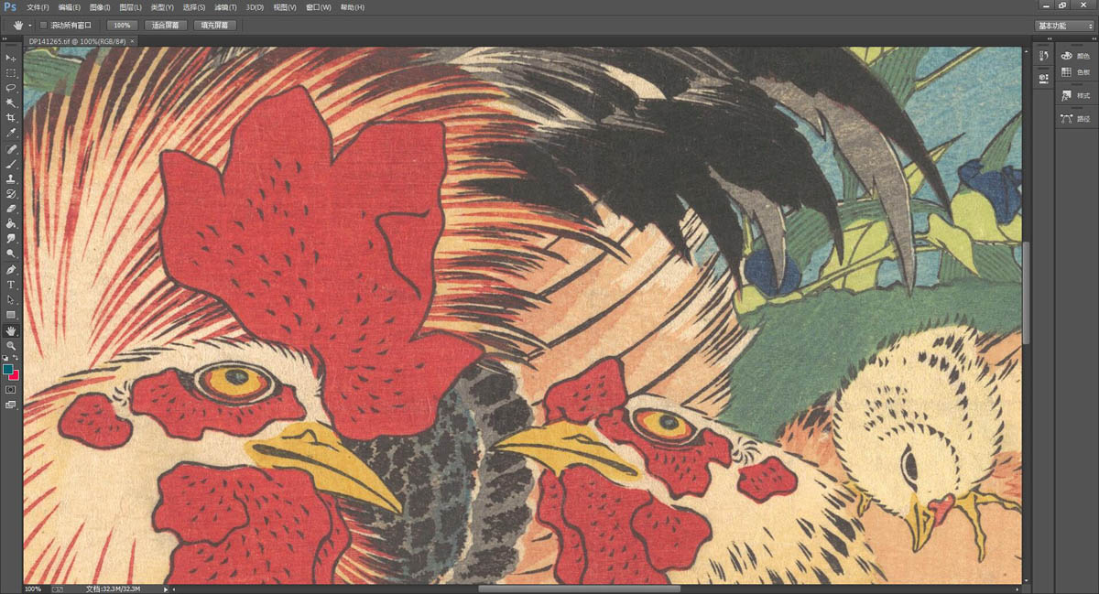Image resolution: width=1099 pixels, height=594 pixels.
Task: Open the background color picker
Action: tap(14, 375)
